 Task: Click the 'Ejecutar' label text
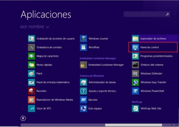pos(93,100)
